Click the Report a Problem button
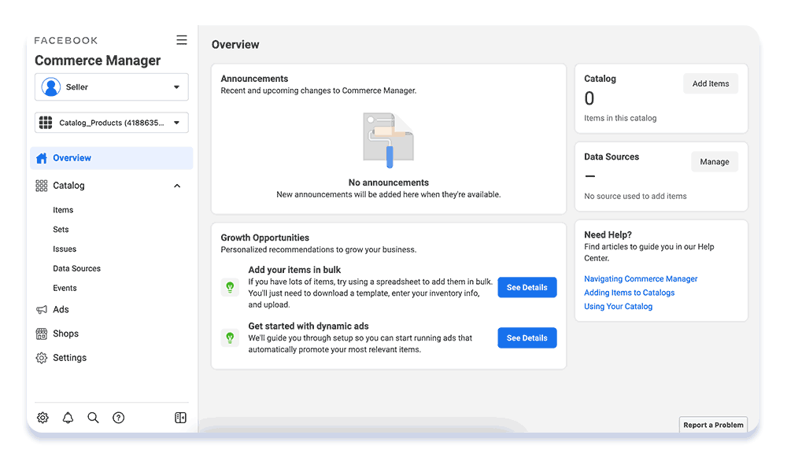787x457 pixels. (713, 425)
